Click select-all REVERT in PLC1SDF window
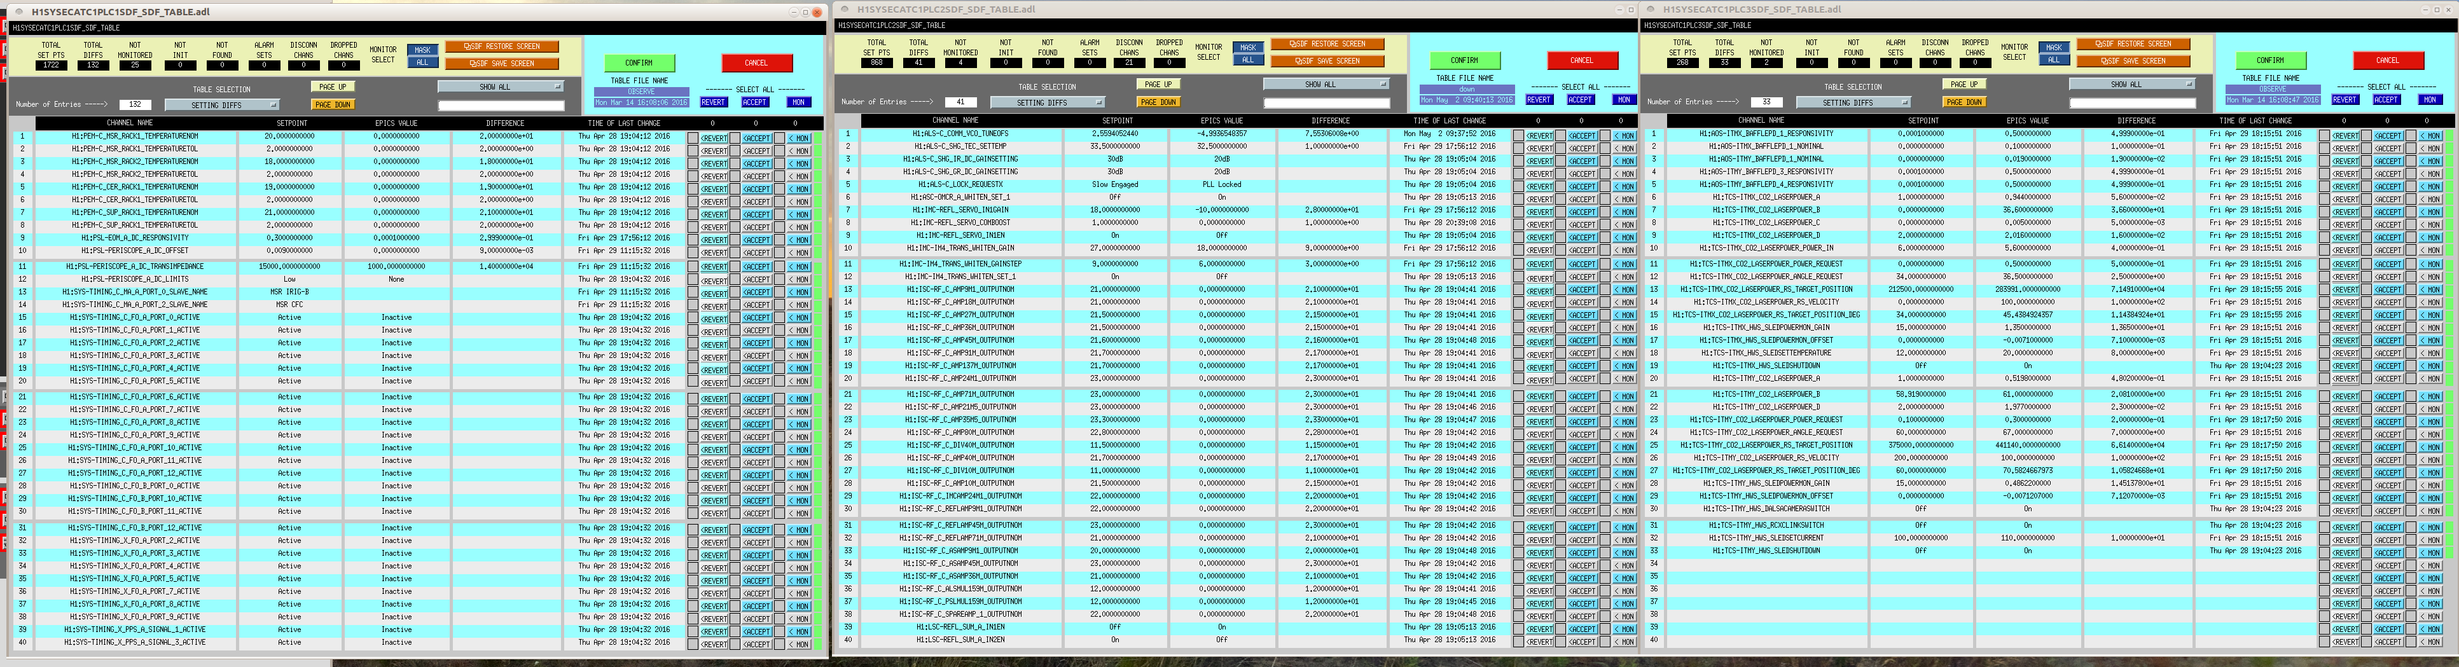Viewport: 2459px width, 667px height. pos(713,102)
